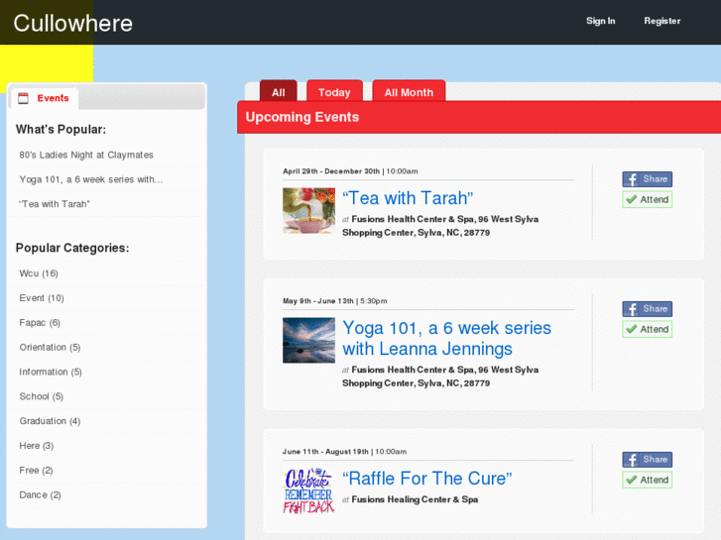Click Fusions Healing Center & Spa venue text

click(415, 499)
